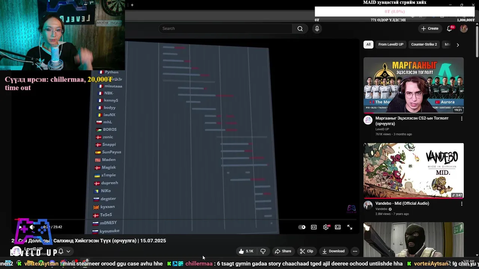The height and width of the screenshot is (269, 479).
Task: Open the masked gunman video thumbnail
Action: pyautogui.click(x=414, y=240)
